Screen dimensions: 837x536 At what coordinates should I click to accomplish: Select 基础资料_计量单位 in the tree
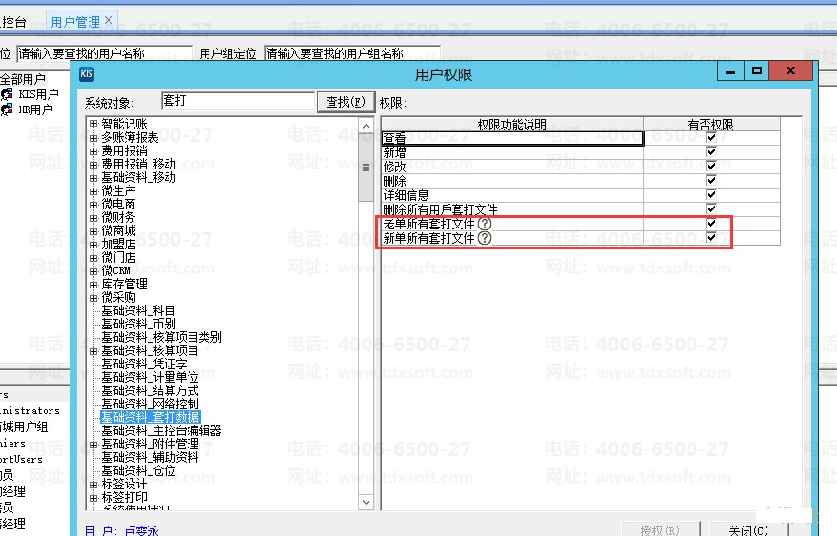(x=149, y=377)
